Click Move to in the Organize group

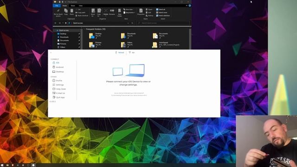click(93, 13)
